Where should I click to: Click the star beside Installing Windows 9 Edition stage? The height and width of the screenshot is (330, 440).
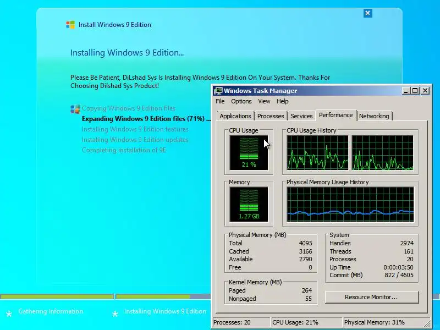click(115, 313)
